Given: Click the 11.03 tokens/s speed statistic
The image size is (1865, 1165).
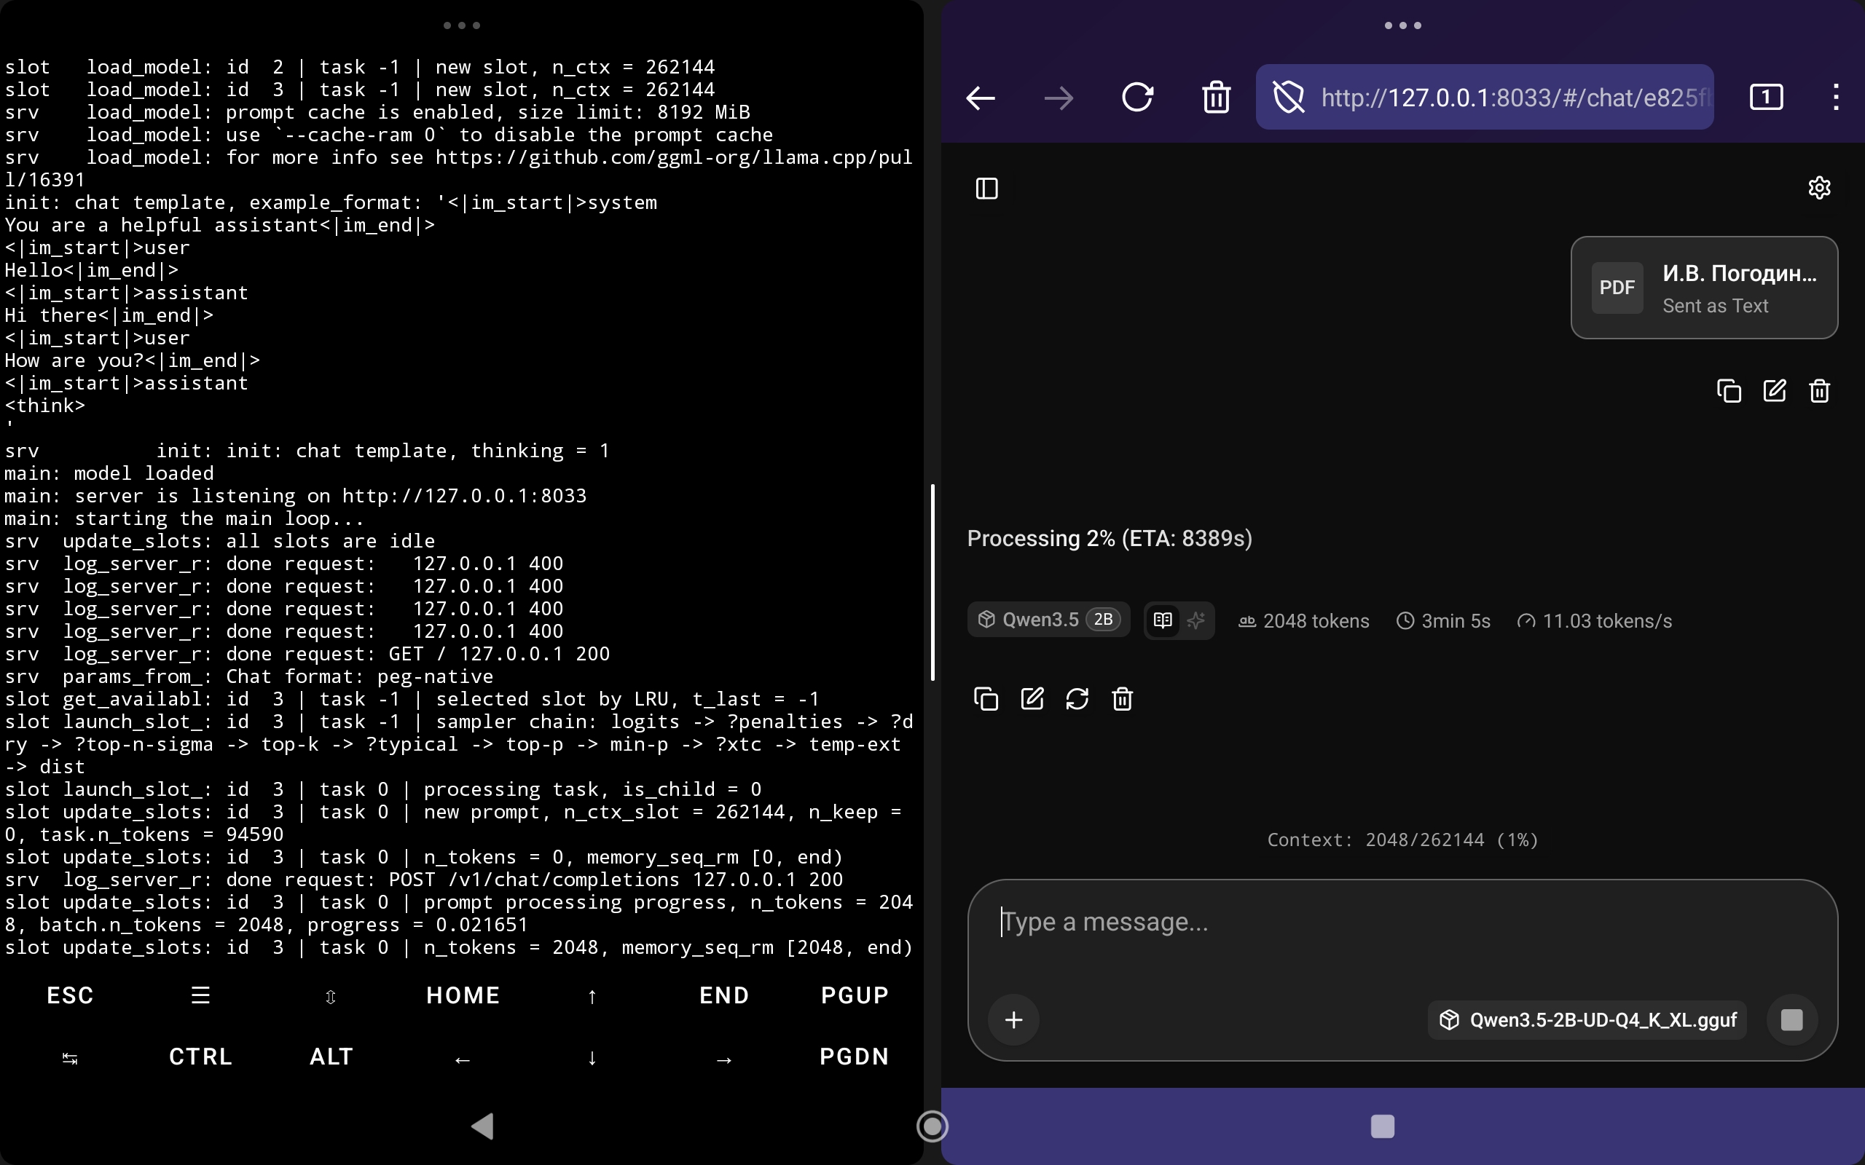Looking at the screenshot, I should click(1595, 621).
